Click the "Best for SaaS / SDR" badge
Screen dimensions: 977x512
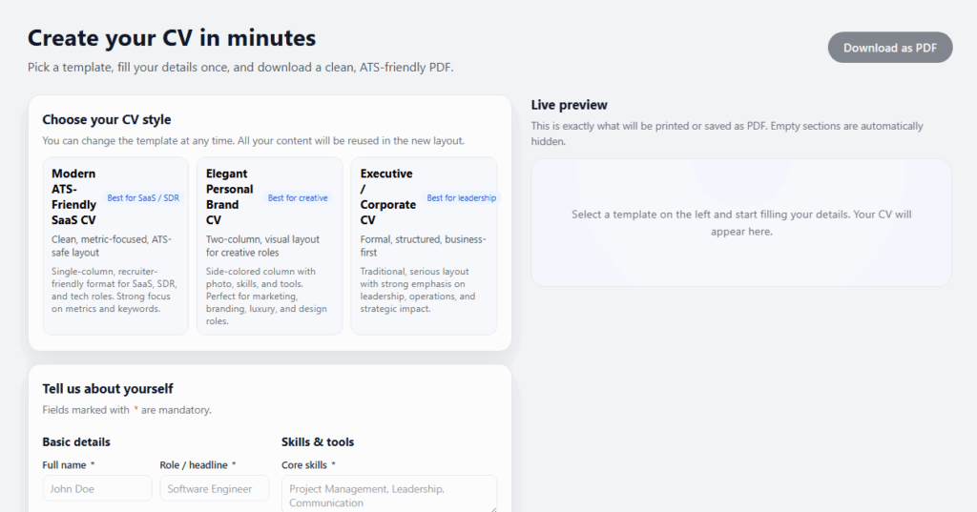point(143,198)
